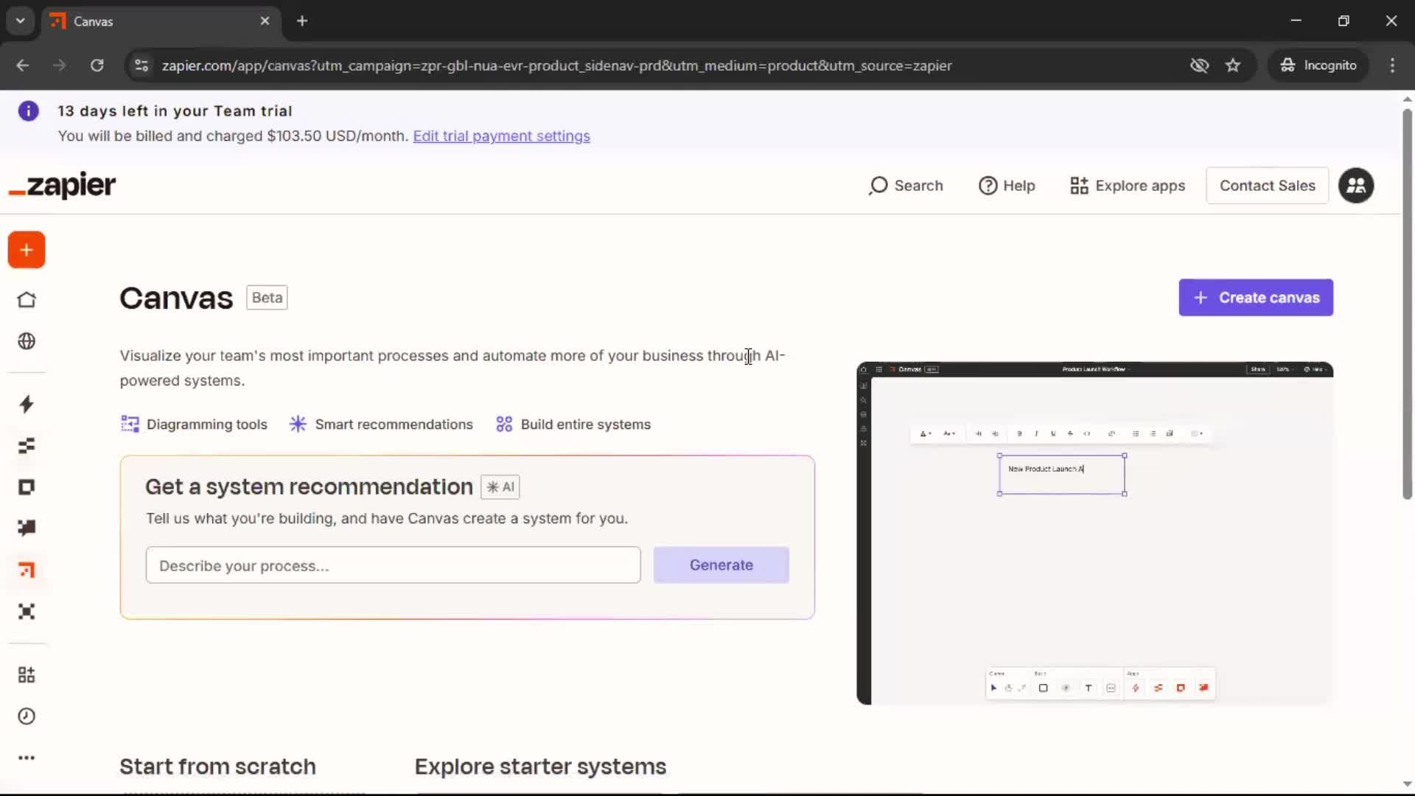Click the Explore starter systems heading

pyautogui.click(x=540, y=767)
